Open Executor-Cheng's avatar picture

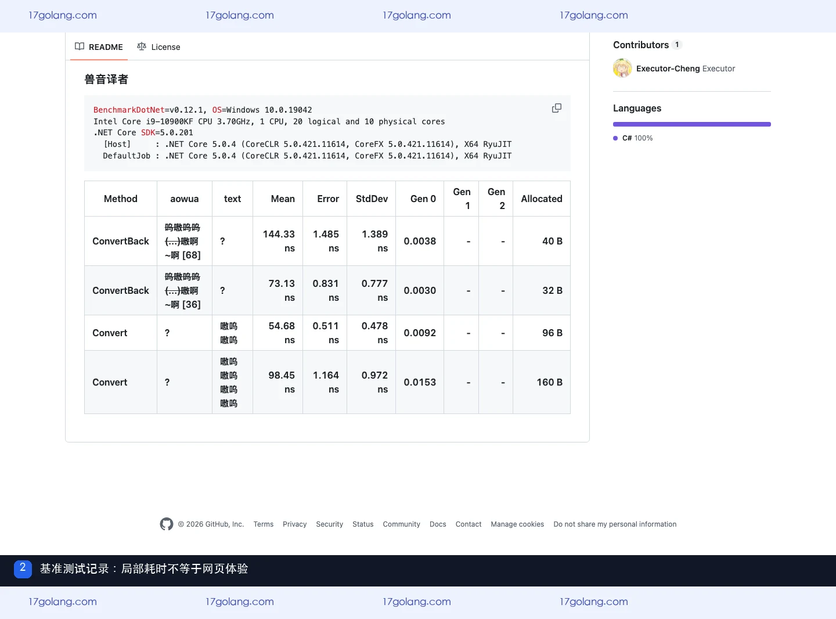(x=622, y=69)
